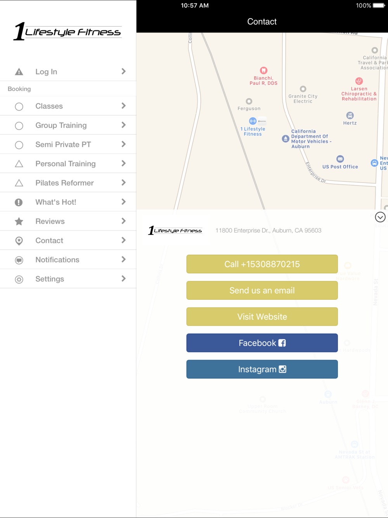Select the What's Hot! menu item
This screenshot has width=388, height=518.
click(68, 202)
